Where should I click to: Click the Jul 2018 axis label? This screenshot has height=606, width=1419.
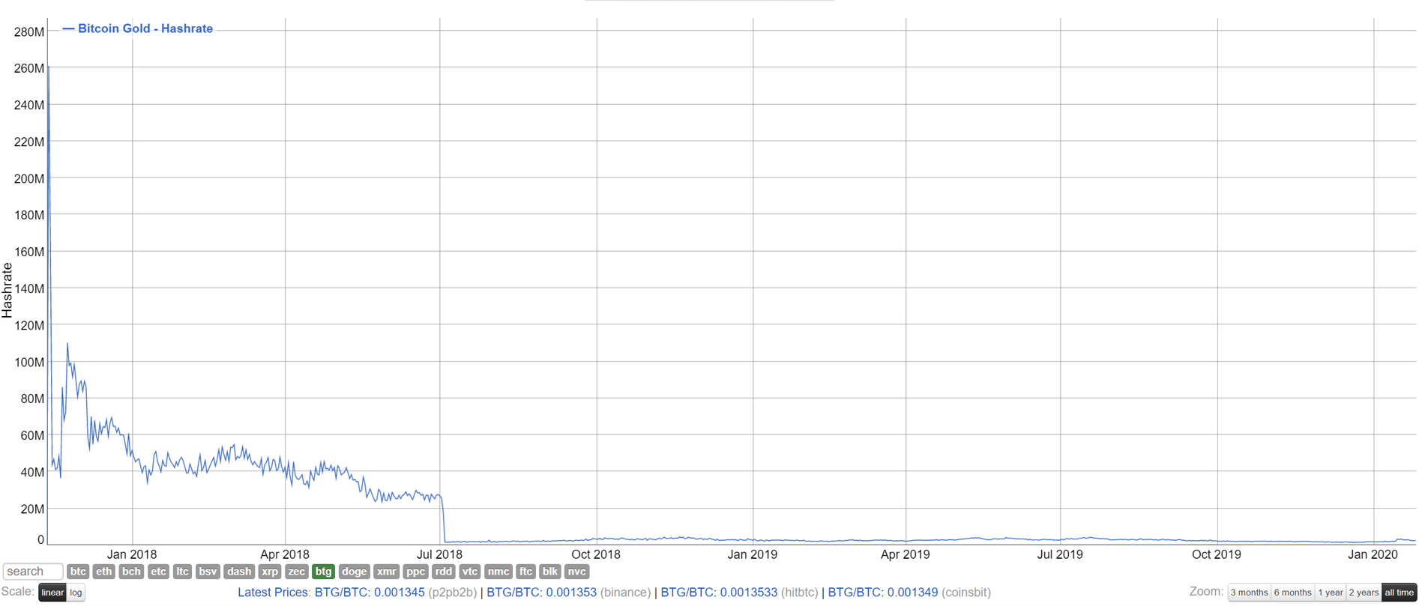coord(439,554)
